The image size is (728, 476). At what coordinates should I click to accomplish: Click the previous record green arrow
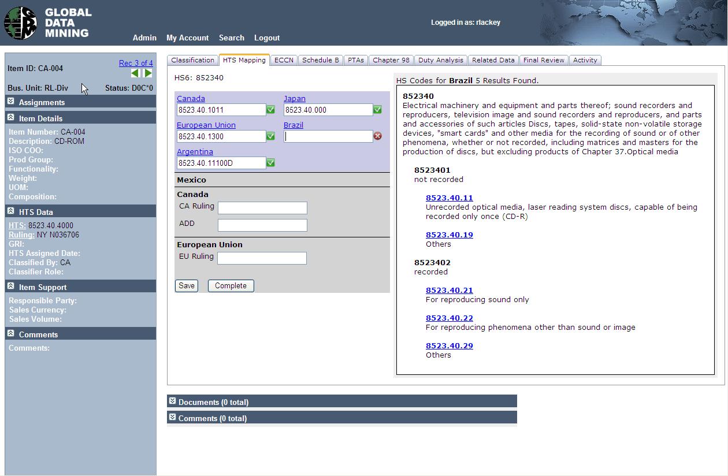135,73
